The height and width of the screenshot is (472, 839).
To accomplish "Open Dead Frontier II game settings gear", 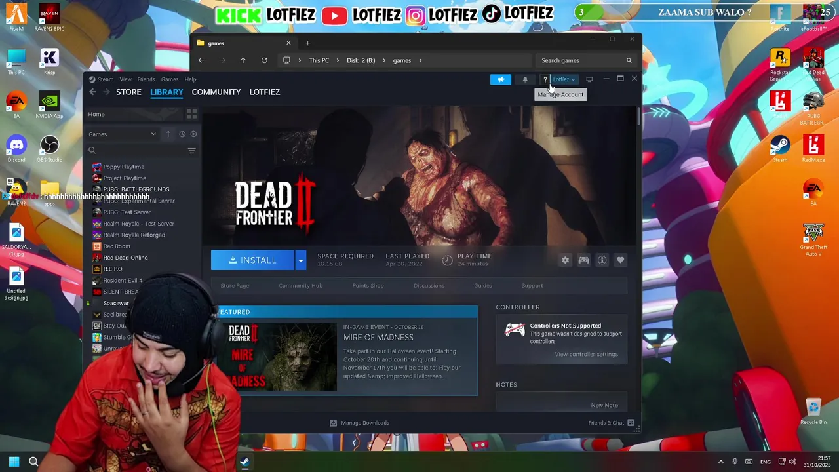I will click(x=565, y=260).
